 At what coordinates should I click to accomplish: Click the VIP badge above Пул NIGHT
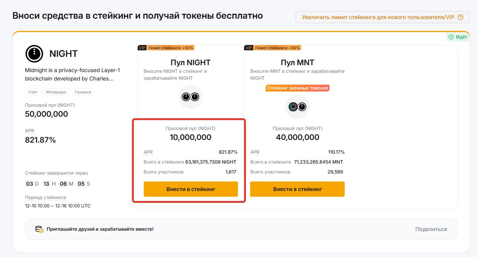(142, 48)
